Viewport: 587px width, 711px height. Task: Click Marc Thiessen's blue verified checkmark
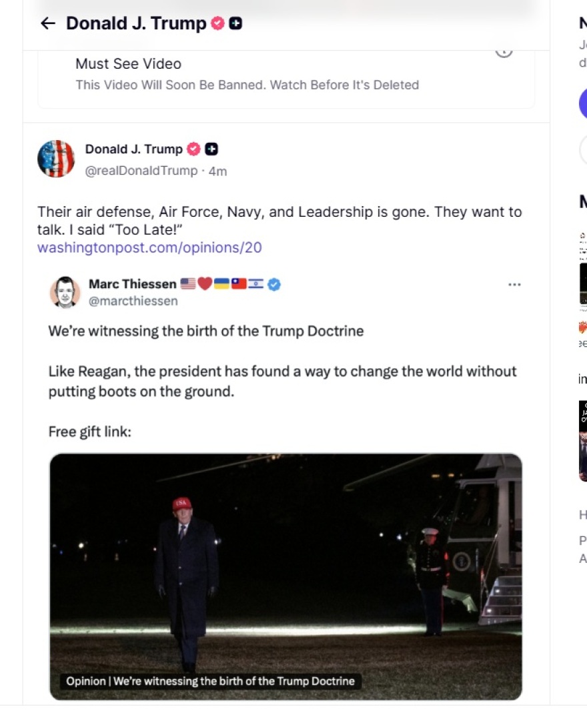274,285
